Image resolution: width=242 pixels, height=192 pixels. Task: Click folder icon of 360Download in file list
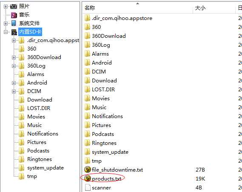(x=87, y=36)
